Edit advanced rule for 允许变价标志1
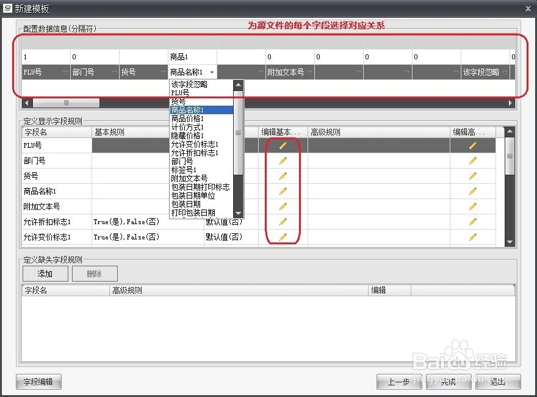The height and width of the screenshot is (397, 537). tap(473, 237)
